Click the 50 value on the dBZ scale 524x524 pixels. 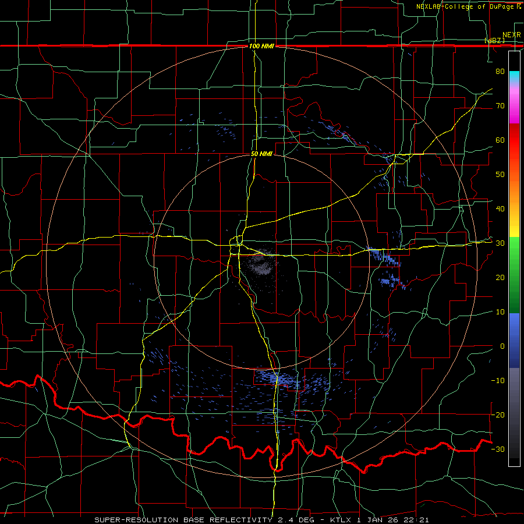pyautogui.click(x=500, y=175)
